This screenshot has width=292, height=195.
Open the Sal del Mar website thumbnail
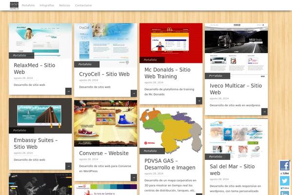pos(237,139)
